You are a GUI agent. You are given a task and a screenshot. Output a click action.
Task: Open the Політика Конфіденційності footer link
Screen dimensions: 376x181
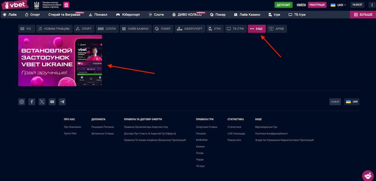point(271,133)
